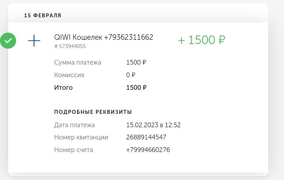
Task: Select receipt number 26889144547
Action: coord(146,137)
